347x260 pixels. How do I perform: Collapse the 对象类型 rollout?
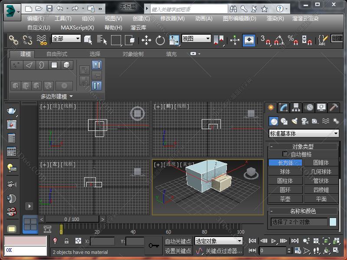(303, 146)
